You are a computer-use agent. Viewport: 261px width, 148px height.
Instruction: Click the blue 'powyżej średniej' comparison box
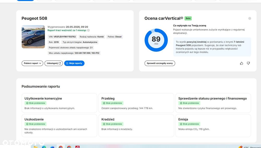212,47
